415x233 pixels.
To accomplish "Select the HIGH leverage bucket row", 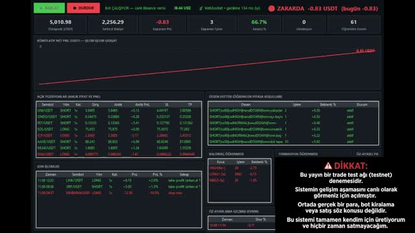I will click(239, 168).
